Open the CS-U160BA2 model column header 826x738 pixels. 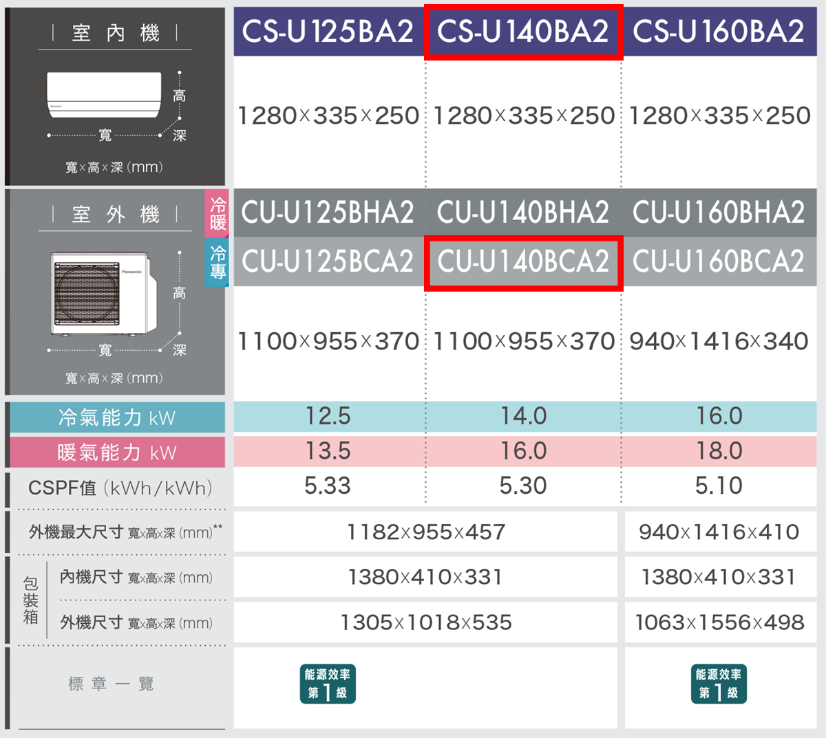719,32
